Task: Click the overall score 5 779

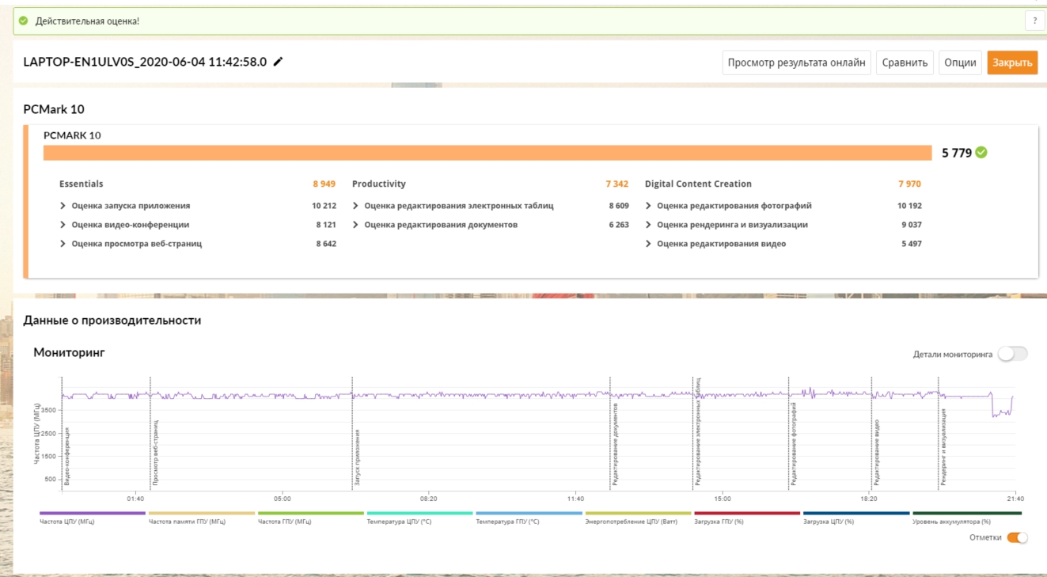Action: 957,153
